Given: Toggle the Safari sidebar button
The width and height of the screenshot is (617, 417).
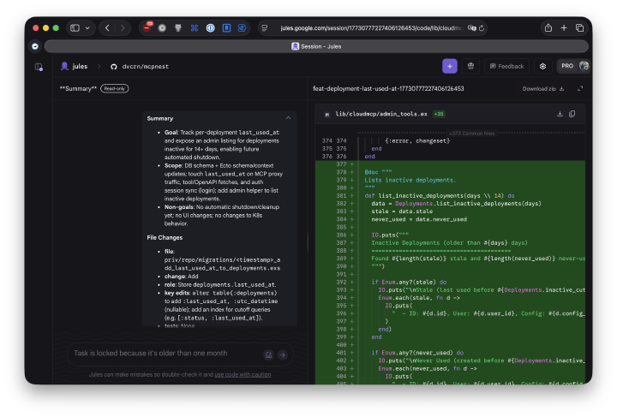Looking at the screenshot, I should [x=75, y=28].
